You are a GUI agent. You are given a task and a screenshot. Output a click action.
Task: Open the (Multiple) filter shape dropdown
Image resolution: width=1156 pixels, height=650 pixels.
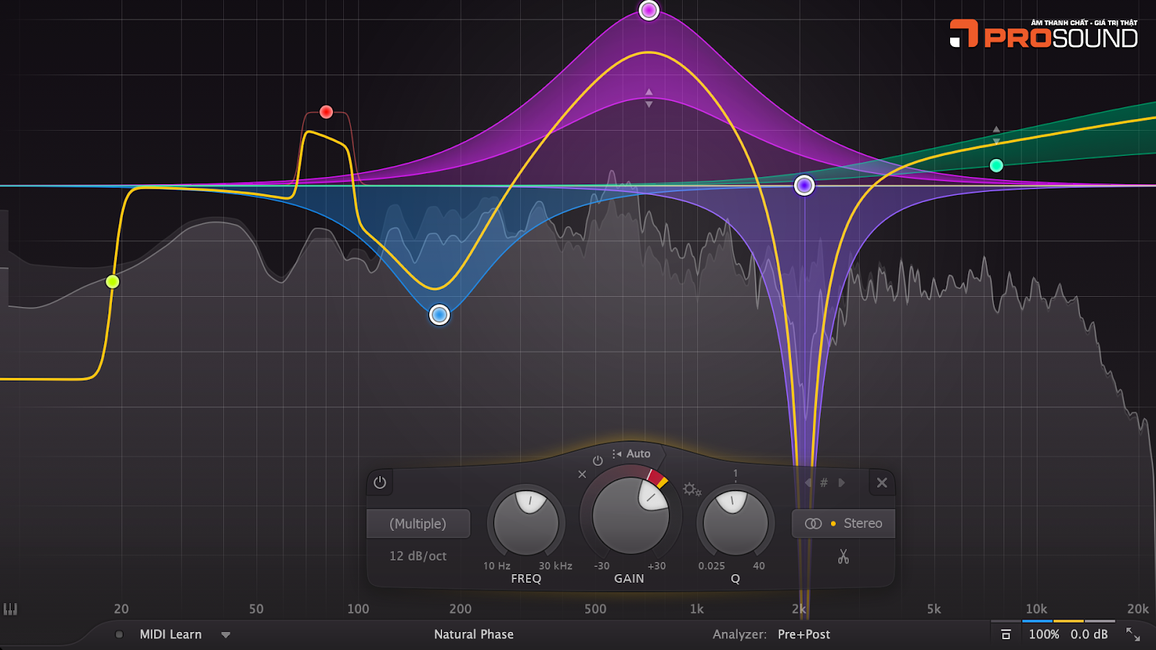(x=418, y=524)
